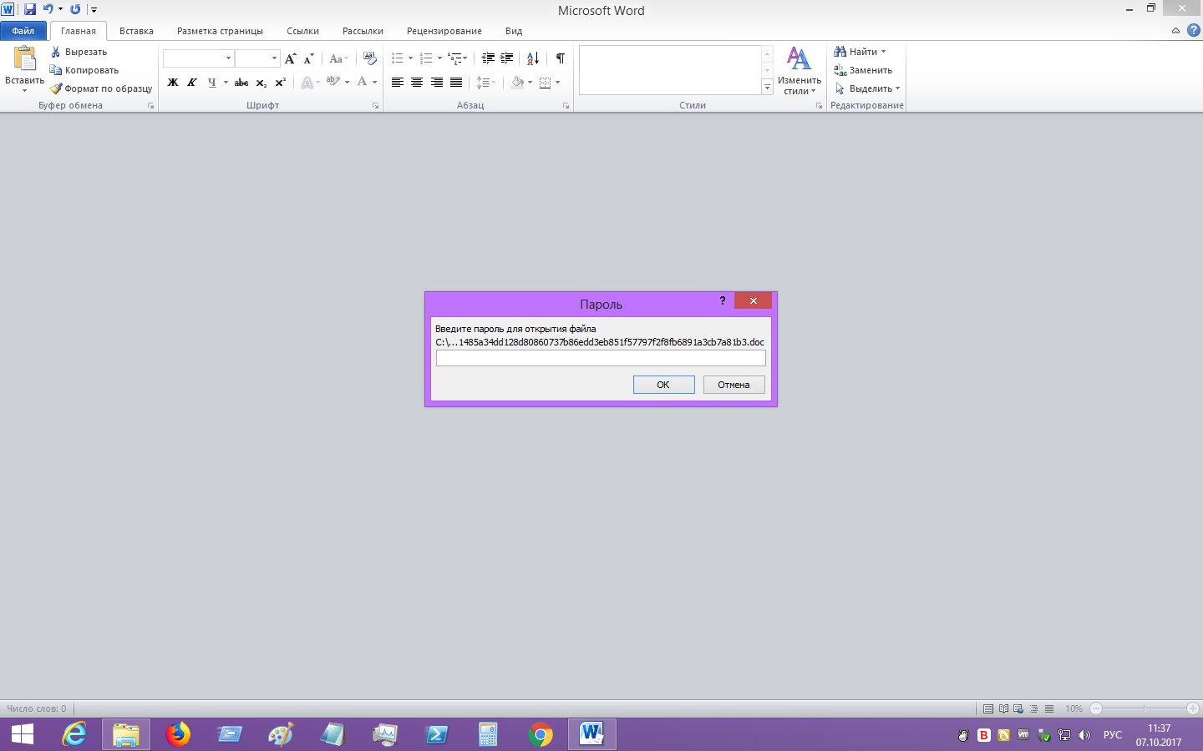Click the Grow Font icon
This screenshot has height=751, width=1203.
[x=290, y=58]
